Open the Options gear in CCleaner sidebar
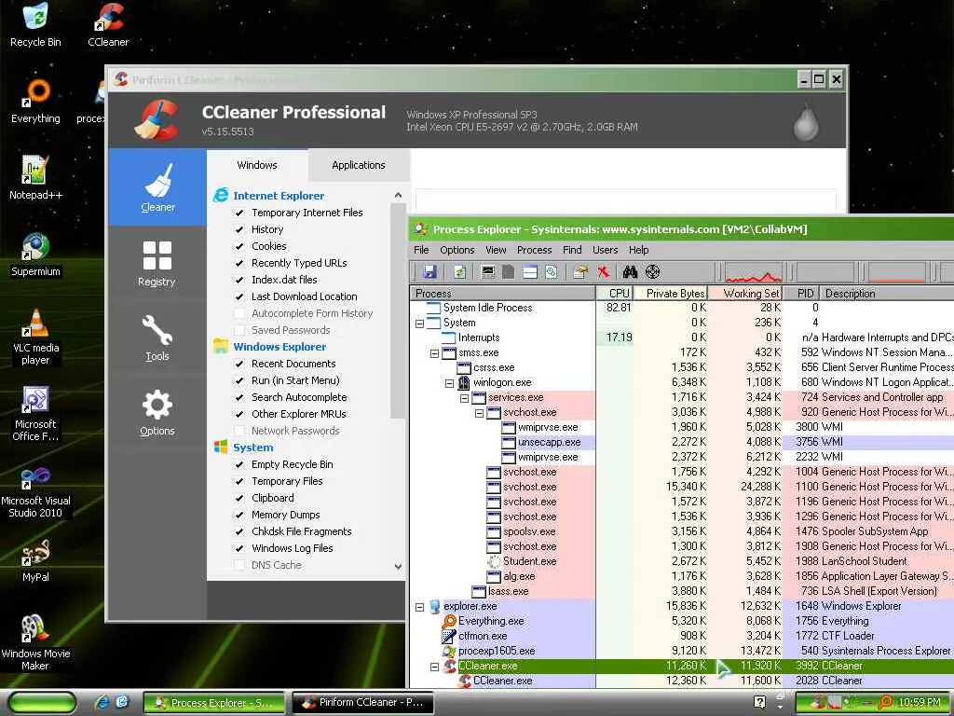The width and height of the screenshot is (954, 716). 157,413
